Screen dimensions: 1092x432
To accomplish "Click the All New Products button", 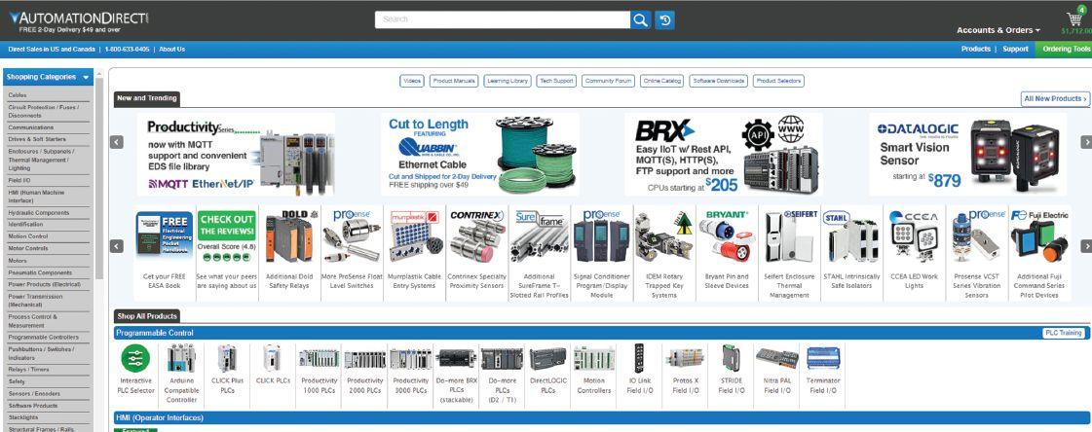I will click(1055, 99).
